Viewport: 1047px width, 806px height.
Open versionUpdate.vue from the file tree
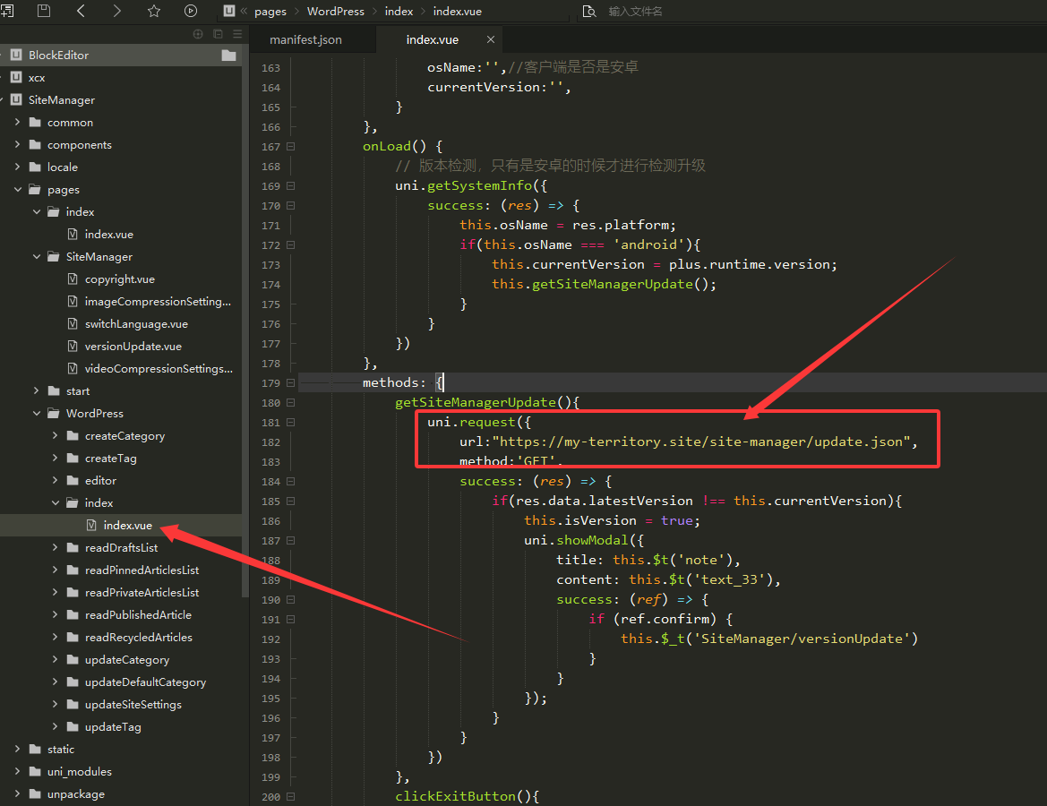click(133, 347)
